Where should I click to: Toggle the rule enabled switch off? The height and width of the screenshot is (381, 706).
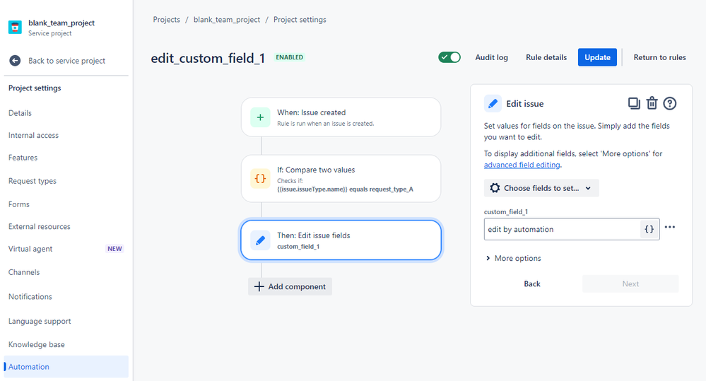pyautogui.click(x=449, y=57)
